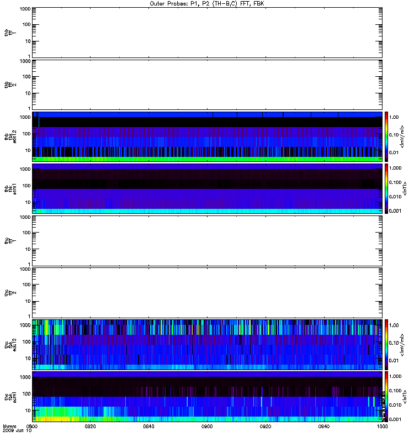
Task: Click the 'thb fff 1' y-axis label
Action: tap(10, 33)
